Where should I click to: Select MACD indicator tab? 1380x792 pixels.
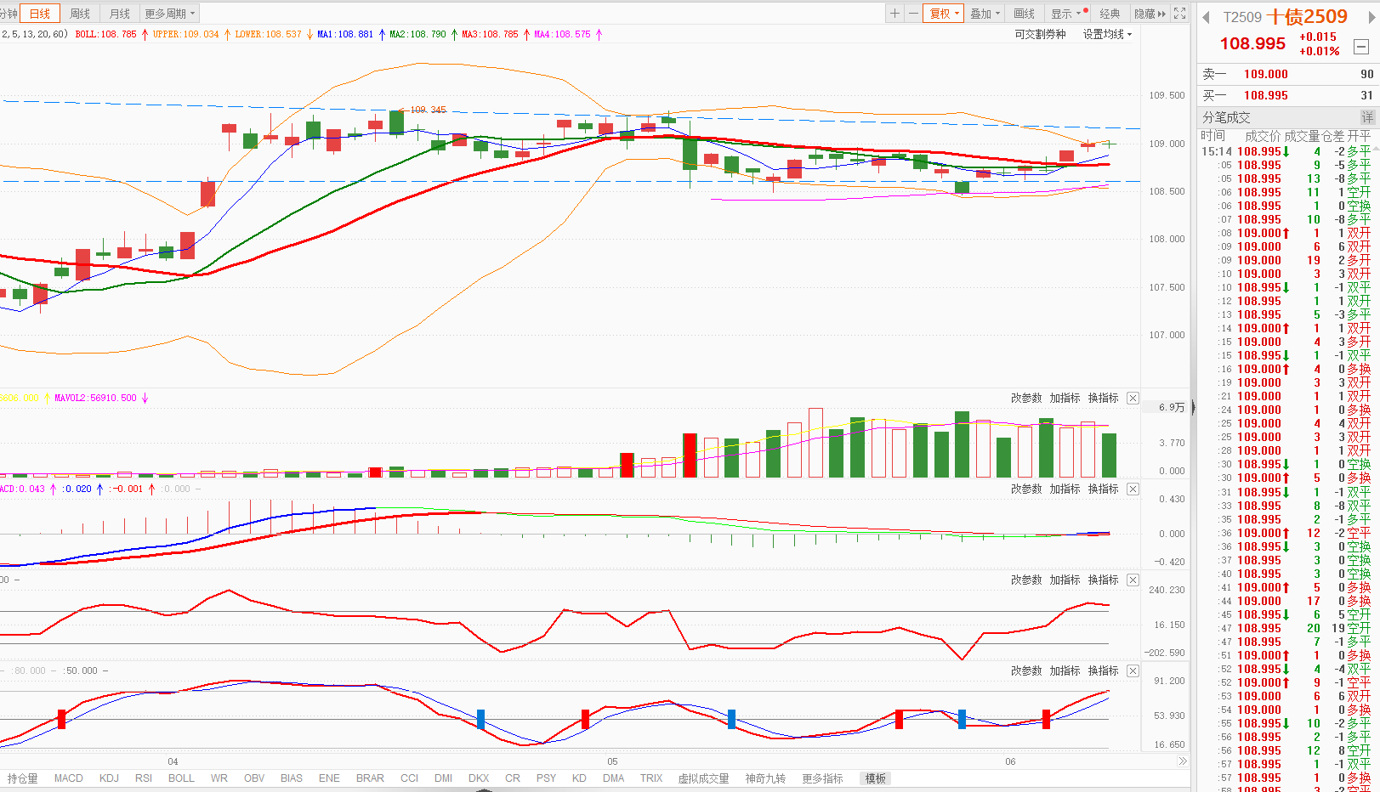[x=69, y=778]
